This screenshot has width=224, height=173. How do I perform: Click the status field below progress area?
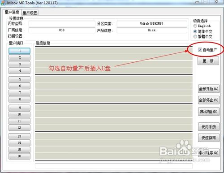coord(114,166)
